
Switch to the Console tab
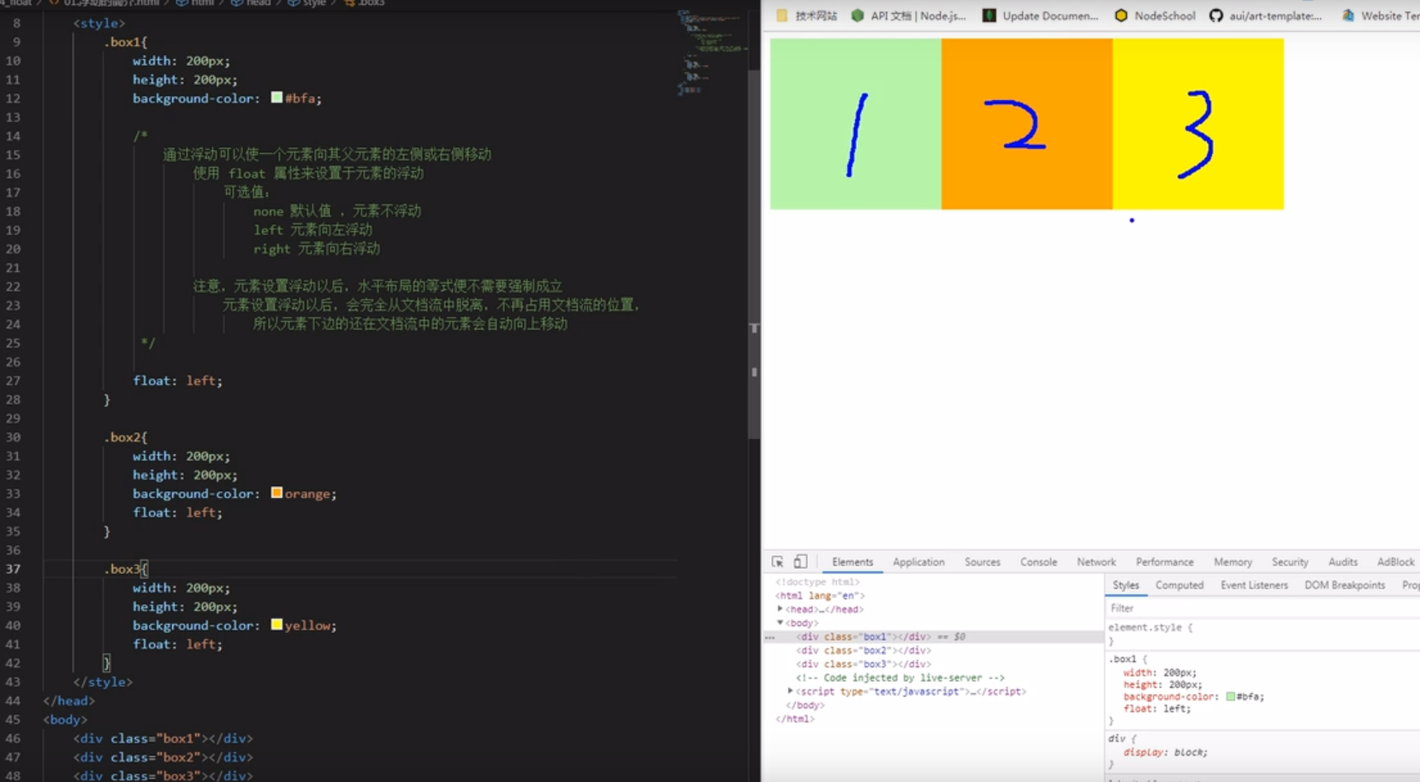point(1038,562)
